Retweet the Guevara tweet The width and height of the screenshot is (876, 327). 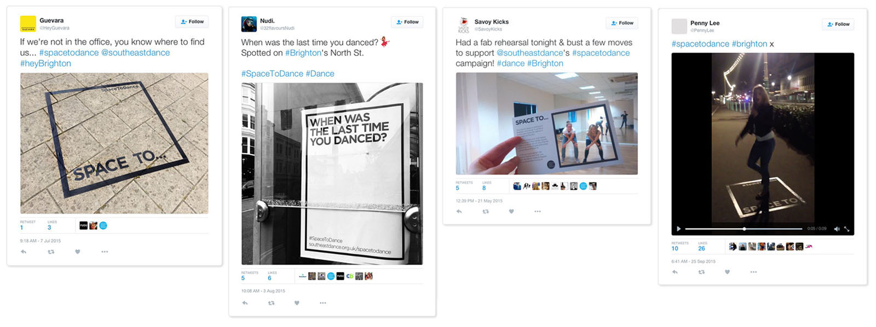coord(51,252)
